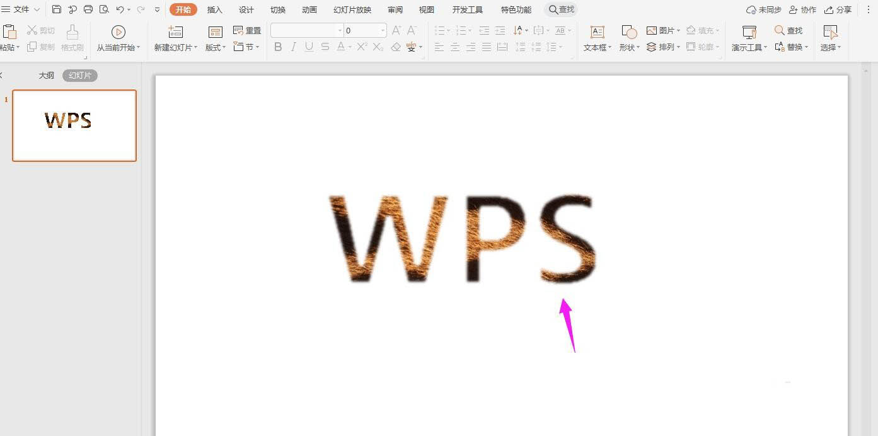Toggle distributed text alignment
Screen dimensions: 878x436
pyautogui.click(x=502, y=47)
